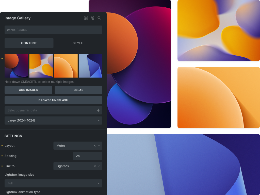Clear the Metro layout using its x icon

pos(94,145)
